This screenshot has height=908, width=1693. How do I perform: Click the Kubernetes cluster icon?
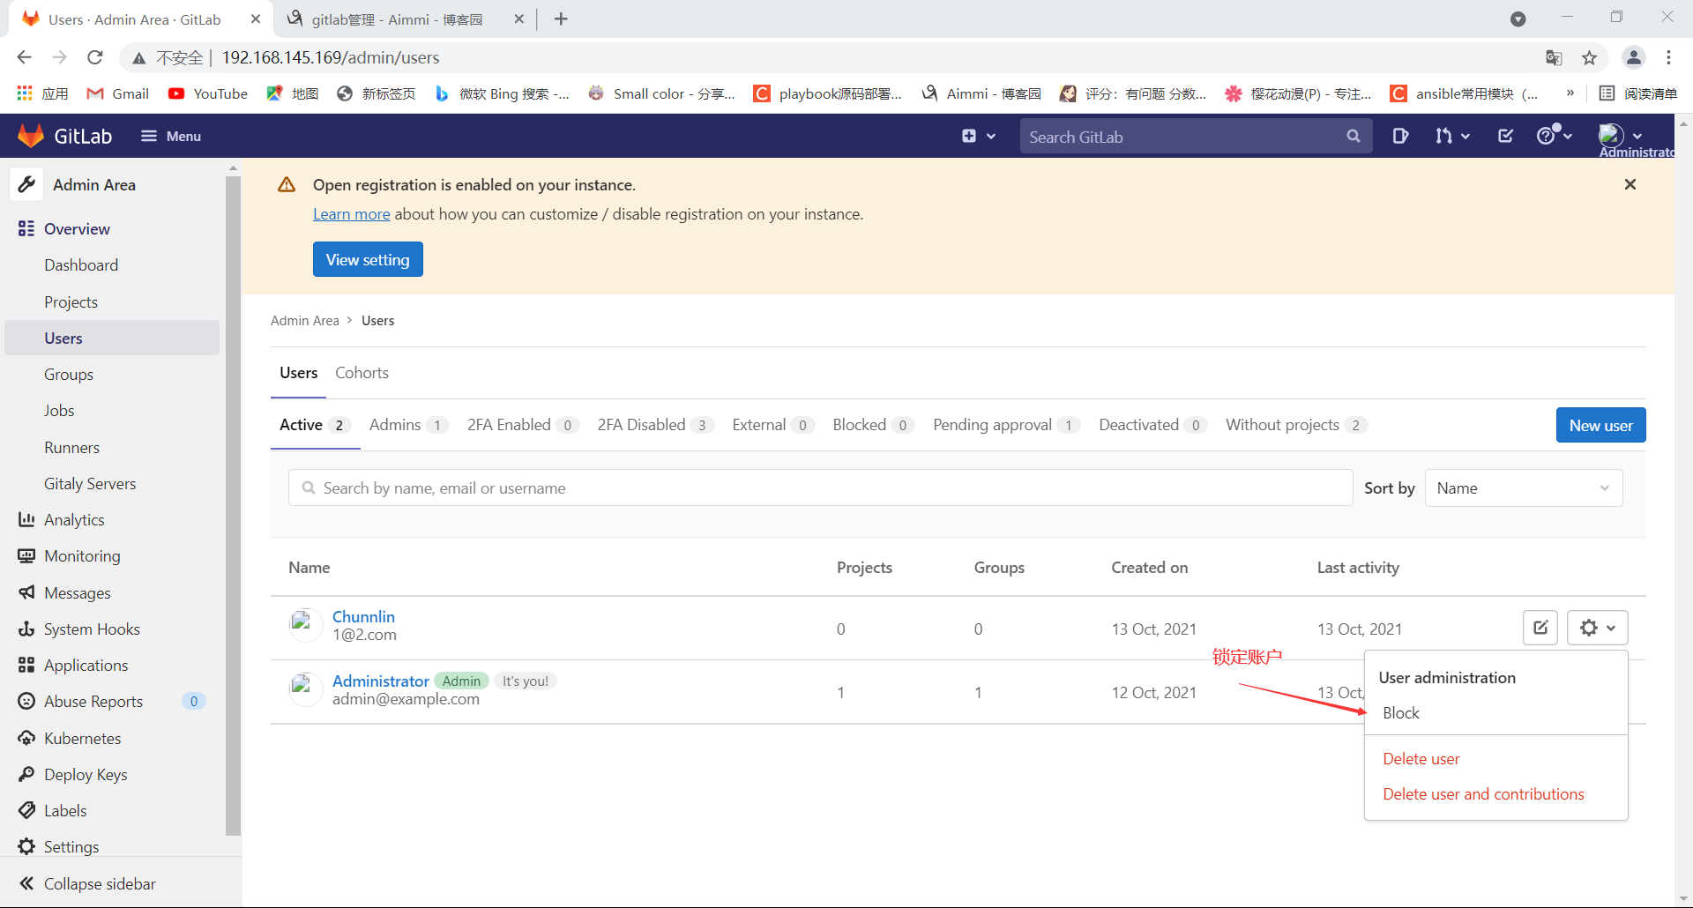point(26,739)
